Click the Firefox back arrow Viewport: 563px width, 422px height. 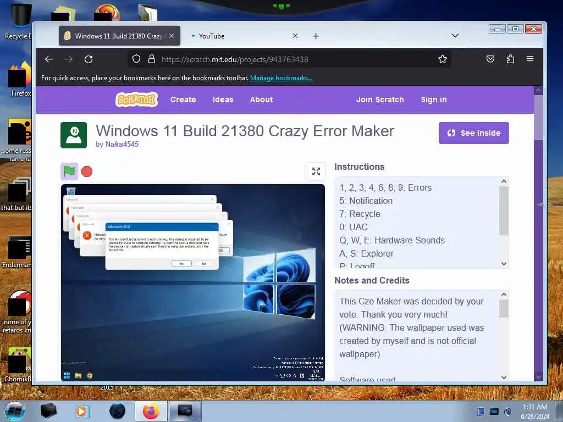click(x=49, y=59)
